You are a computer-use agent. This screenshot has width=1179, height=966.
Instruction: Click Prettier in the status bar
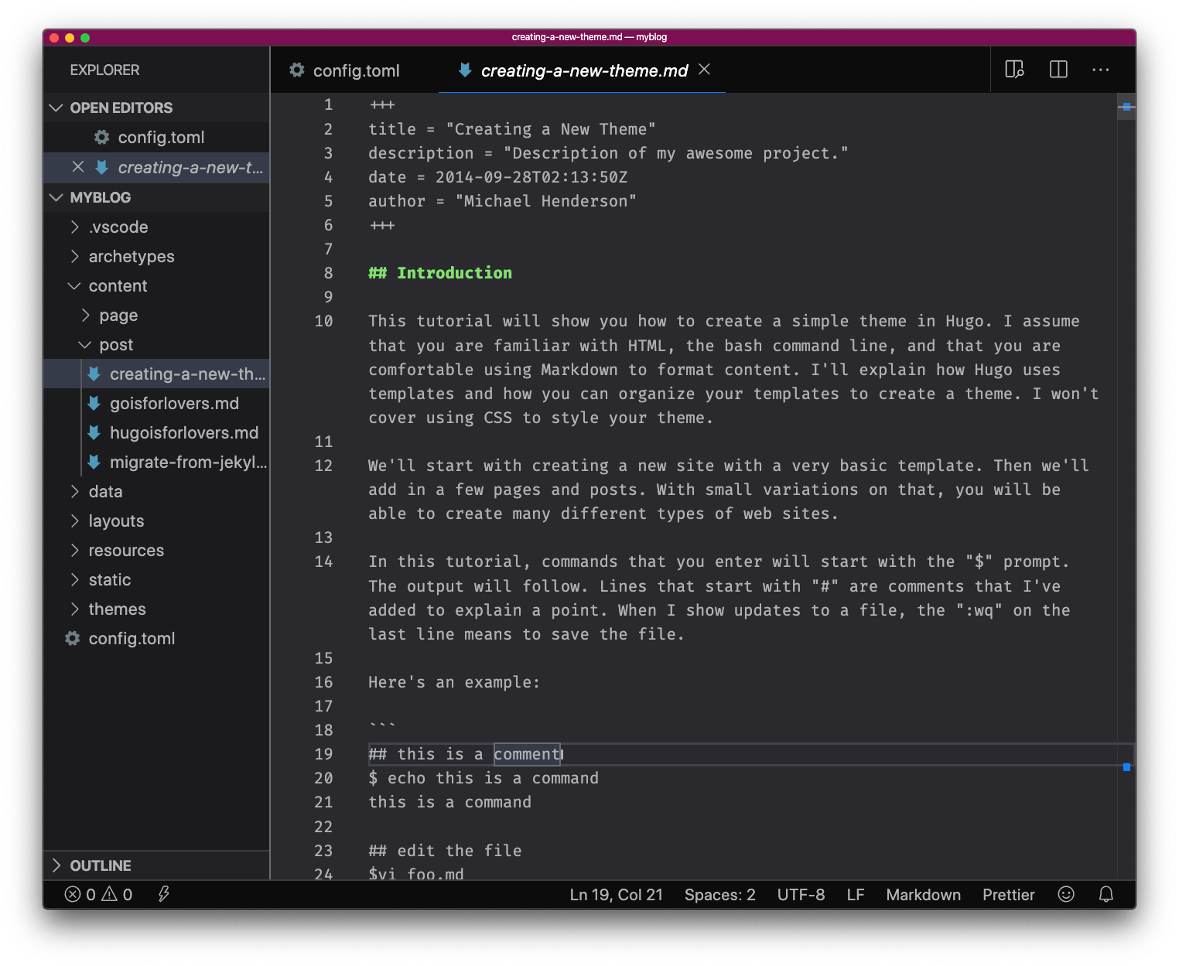point(1008,895)
